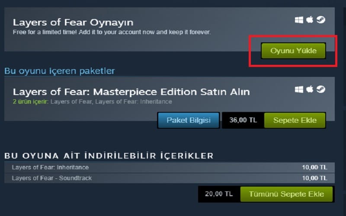Click the 10,00 TL price for Soundtrack
The image size is (346, 216).
click(314, 178)
